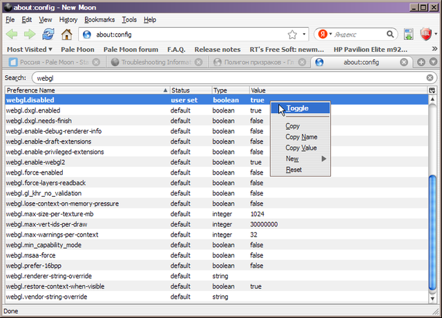
Task: Open RT's Free Soft bookmark
Action: coord(287,50)
